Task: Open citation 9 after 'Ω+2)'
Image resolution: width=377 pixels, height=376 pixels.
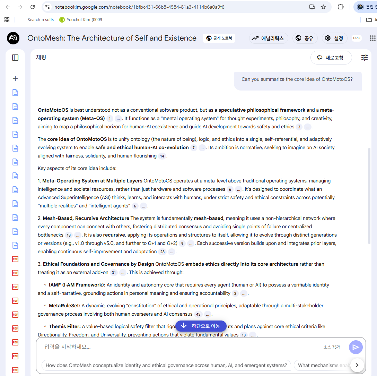Action: tap(182, 243)
